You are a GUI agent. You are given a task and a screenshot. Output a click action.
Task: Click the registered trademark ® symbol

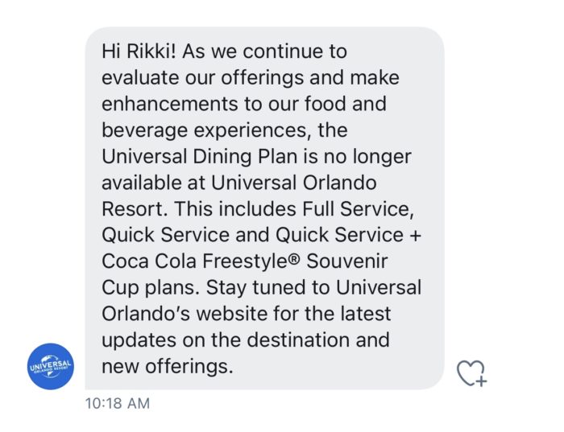tap(294, 258)
